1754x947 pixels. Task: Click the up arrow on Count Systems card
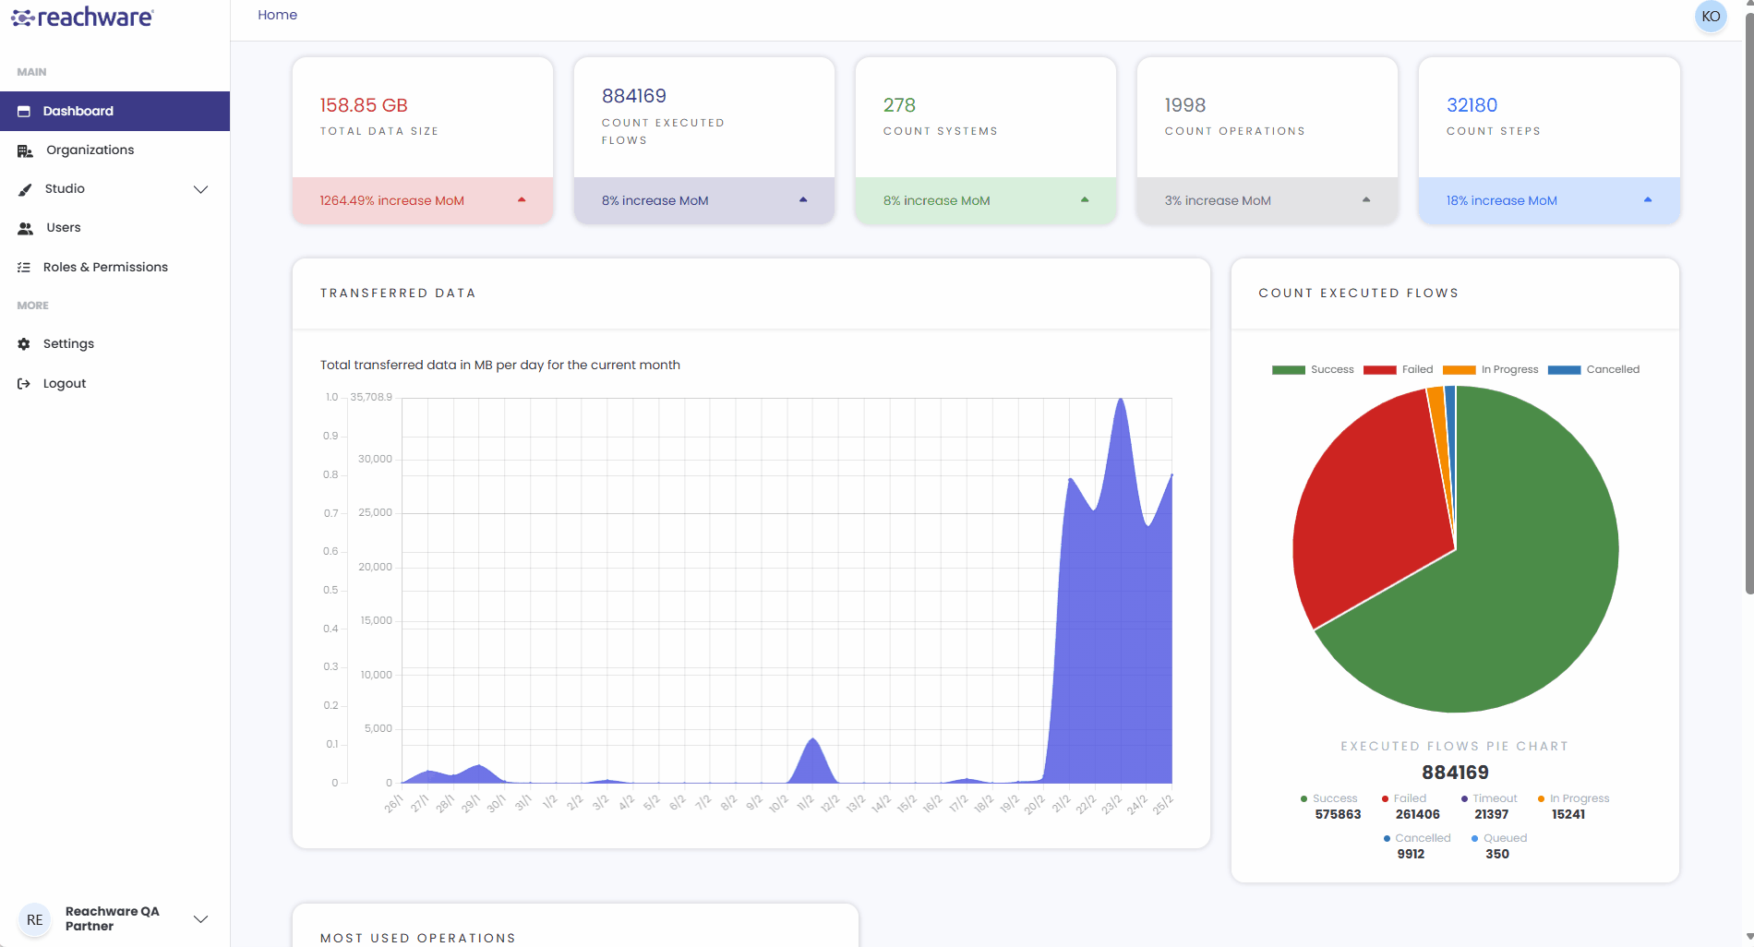click(x=1085, y=200)
